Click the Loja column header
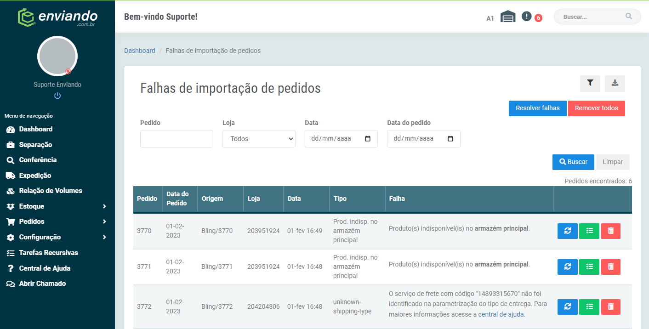Screen dimensions: 649x329 point(263,199)
